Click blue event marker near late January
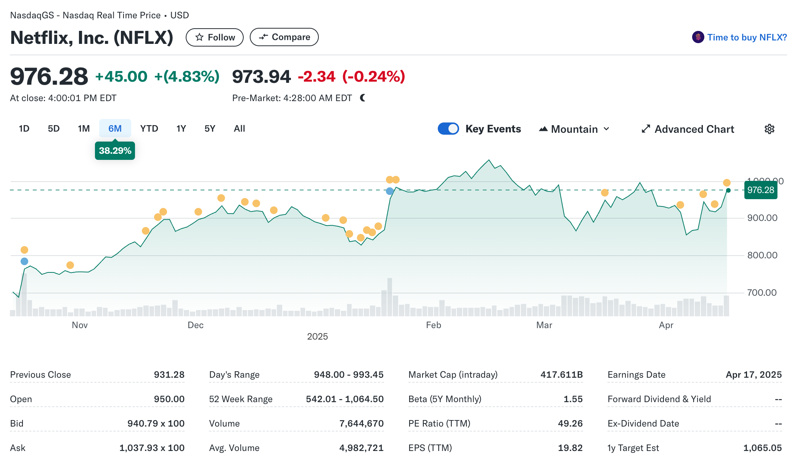 [x=389, y=191]
